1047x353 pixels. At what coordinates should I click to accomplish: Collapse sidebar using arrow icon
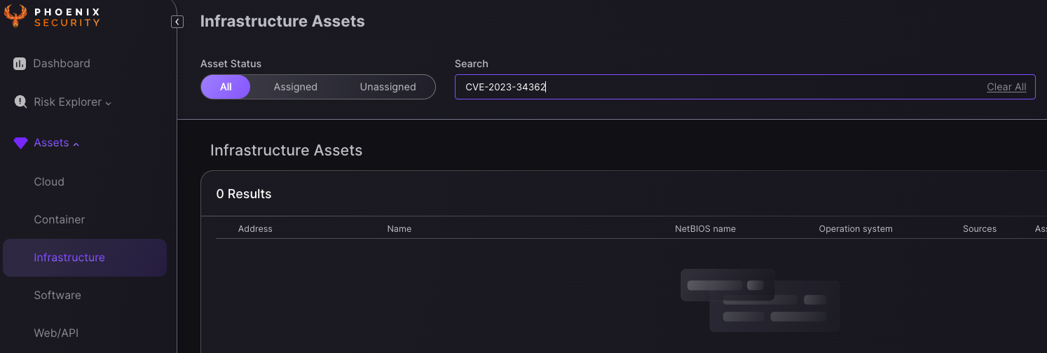pyautogui.click(x=177, y=22)
